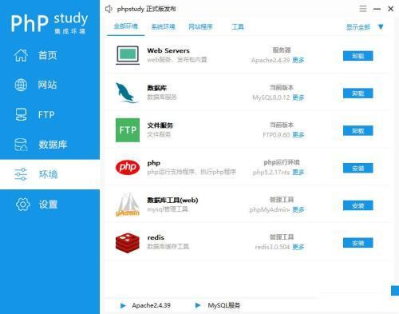Viewport: 399px width, 314px height.
Task: Click the PhP study logo
Action: point(49,23)
